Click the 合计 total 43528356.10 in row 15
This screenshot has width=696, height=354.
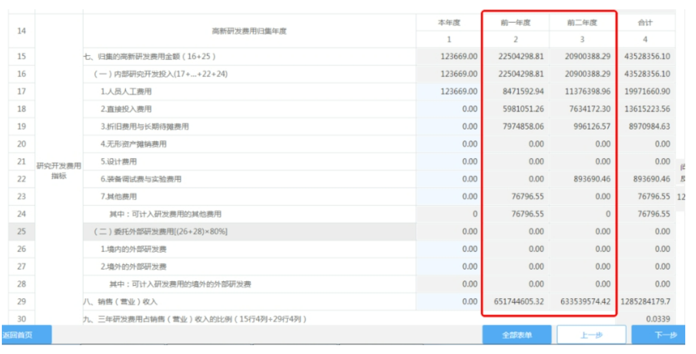pyautogui.click(x=647, y=56)
